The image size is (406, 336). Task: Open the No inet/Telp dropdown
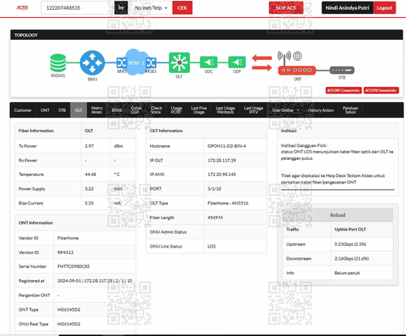151,8
